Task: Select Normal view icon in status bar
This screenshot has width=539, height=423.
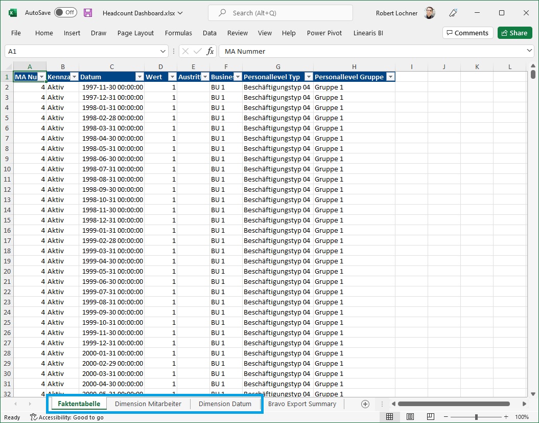Action: pos(390,417)
